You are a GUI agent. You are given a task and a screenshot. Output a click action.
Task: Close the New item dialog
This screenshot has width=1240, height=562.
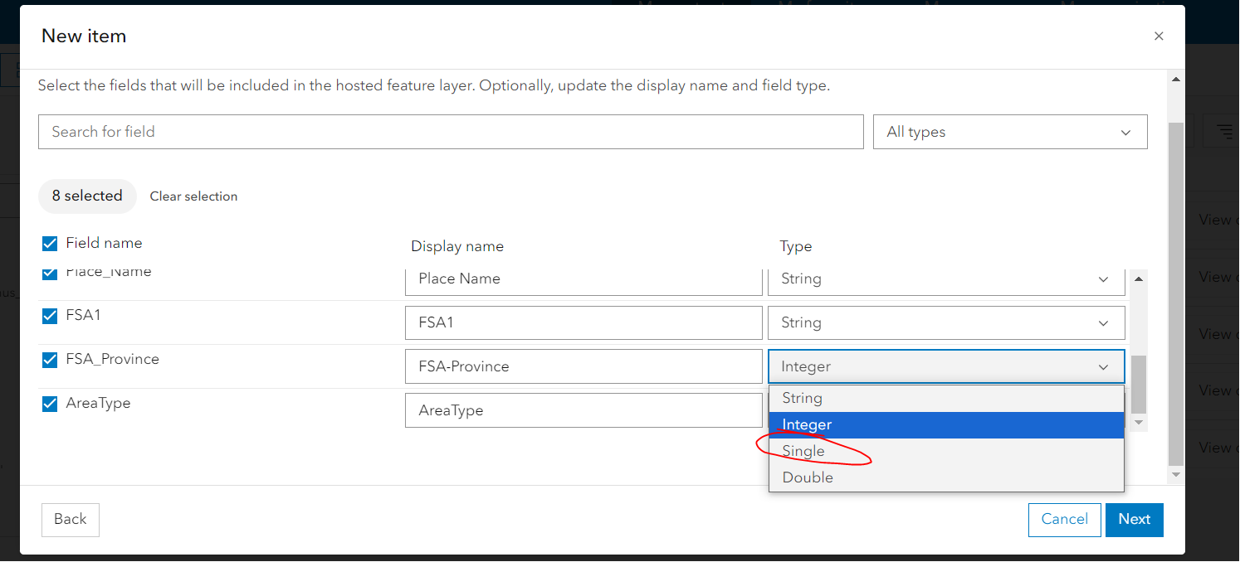1159,36
